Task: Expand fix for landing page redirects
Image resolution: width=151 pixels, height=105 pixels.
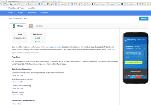Action: tap(18, 82)
